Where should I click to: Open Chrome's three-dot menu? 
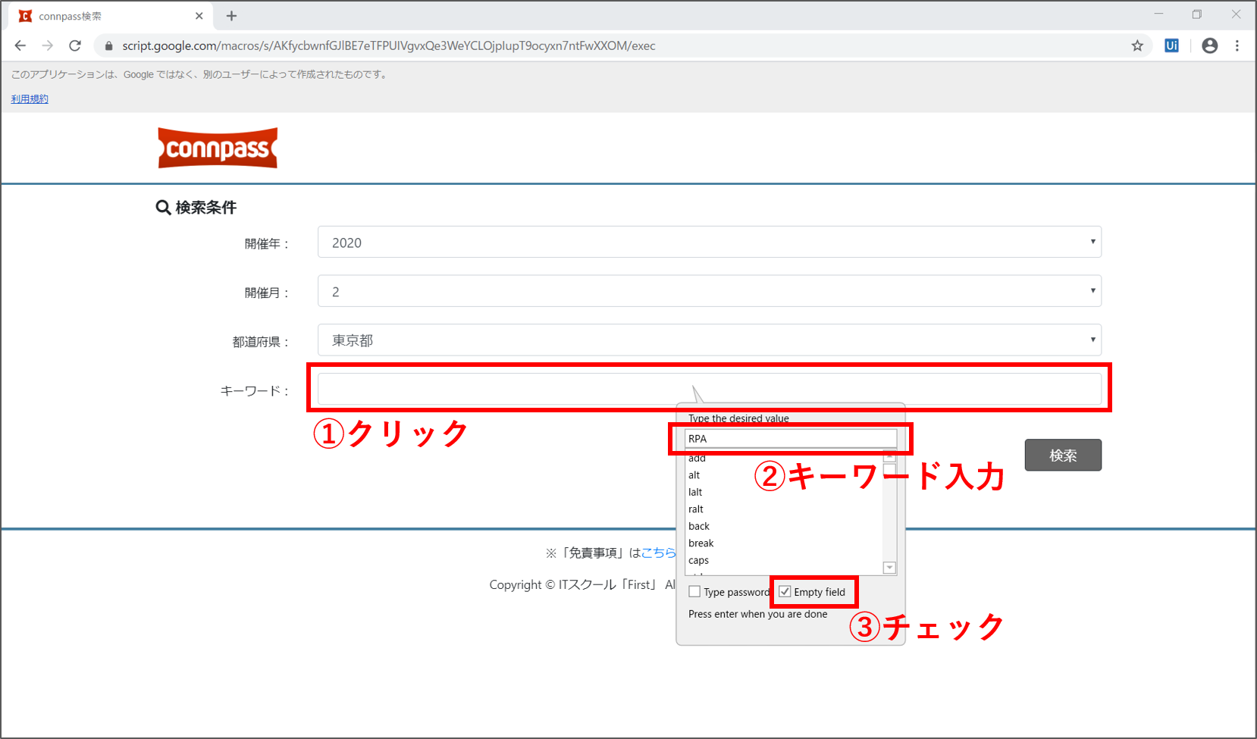tap(1237, 45)
